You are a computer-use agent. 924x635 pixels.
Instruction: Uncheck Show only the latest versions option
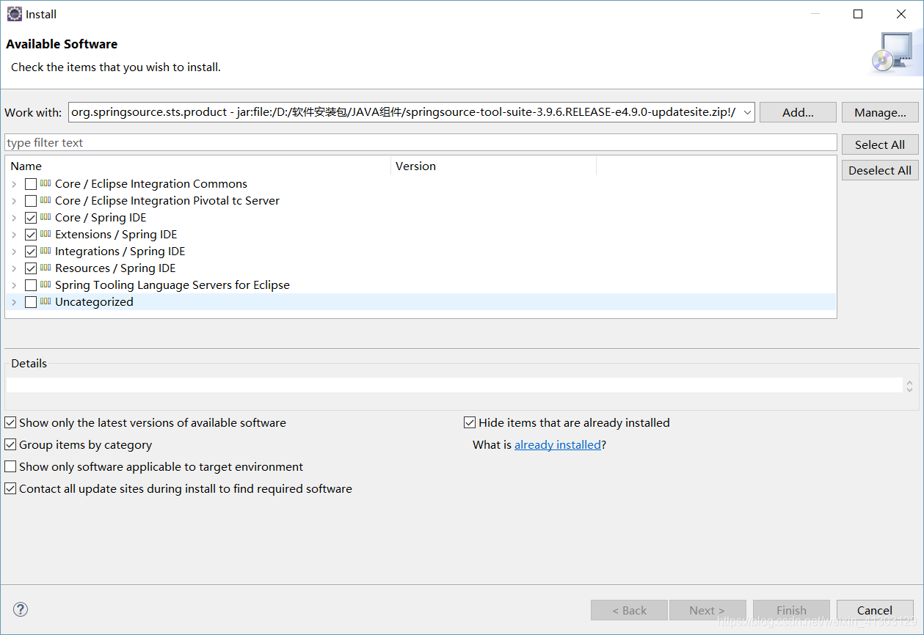[x=10, y=422]
